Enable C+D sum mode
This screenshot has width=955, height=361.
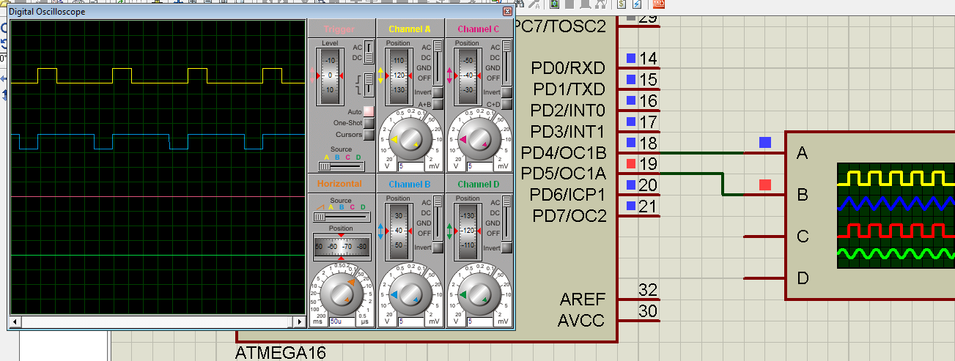click(x=506, y=105)
